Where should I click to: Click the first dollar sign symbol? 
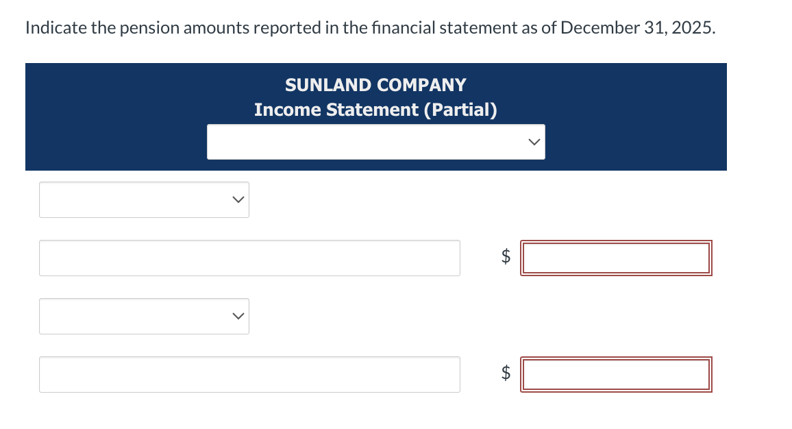pos(506,257)
